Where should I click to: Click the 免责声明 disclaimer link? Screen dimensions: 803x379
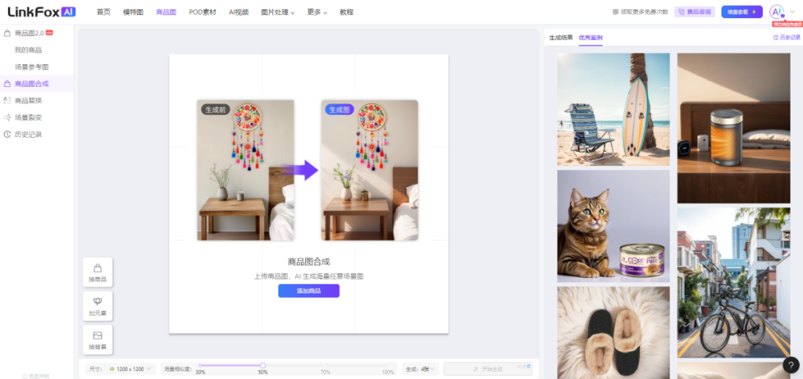tap(36, 377)
